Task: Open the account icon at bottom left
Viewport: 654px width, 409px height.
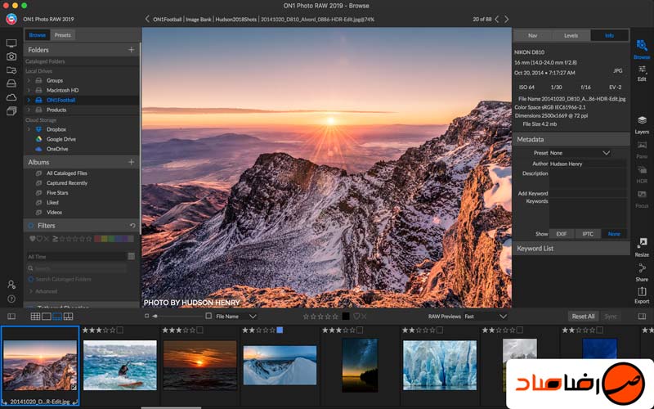Action: coord(11,285)
